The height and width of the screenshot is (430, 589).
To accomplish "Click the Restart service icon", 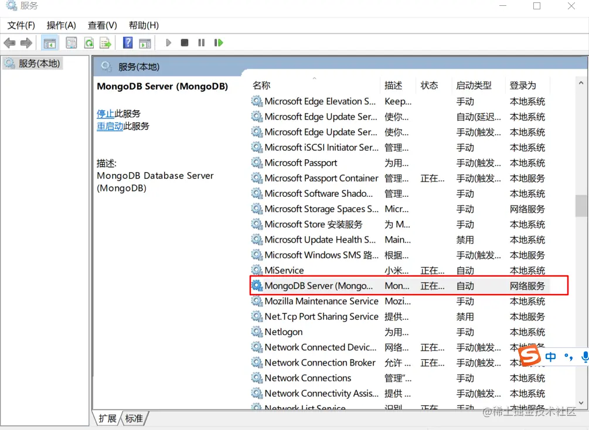I will pyautogui.click(x=219, y=43).
